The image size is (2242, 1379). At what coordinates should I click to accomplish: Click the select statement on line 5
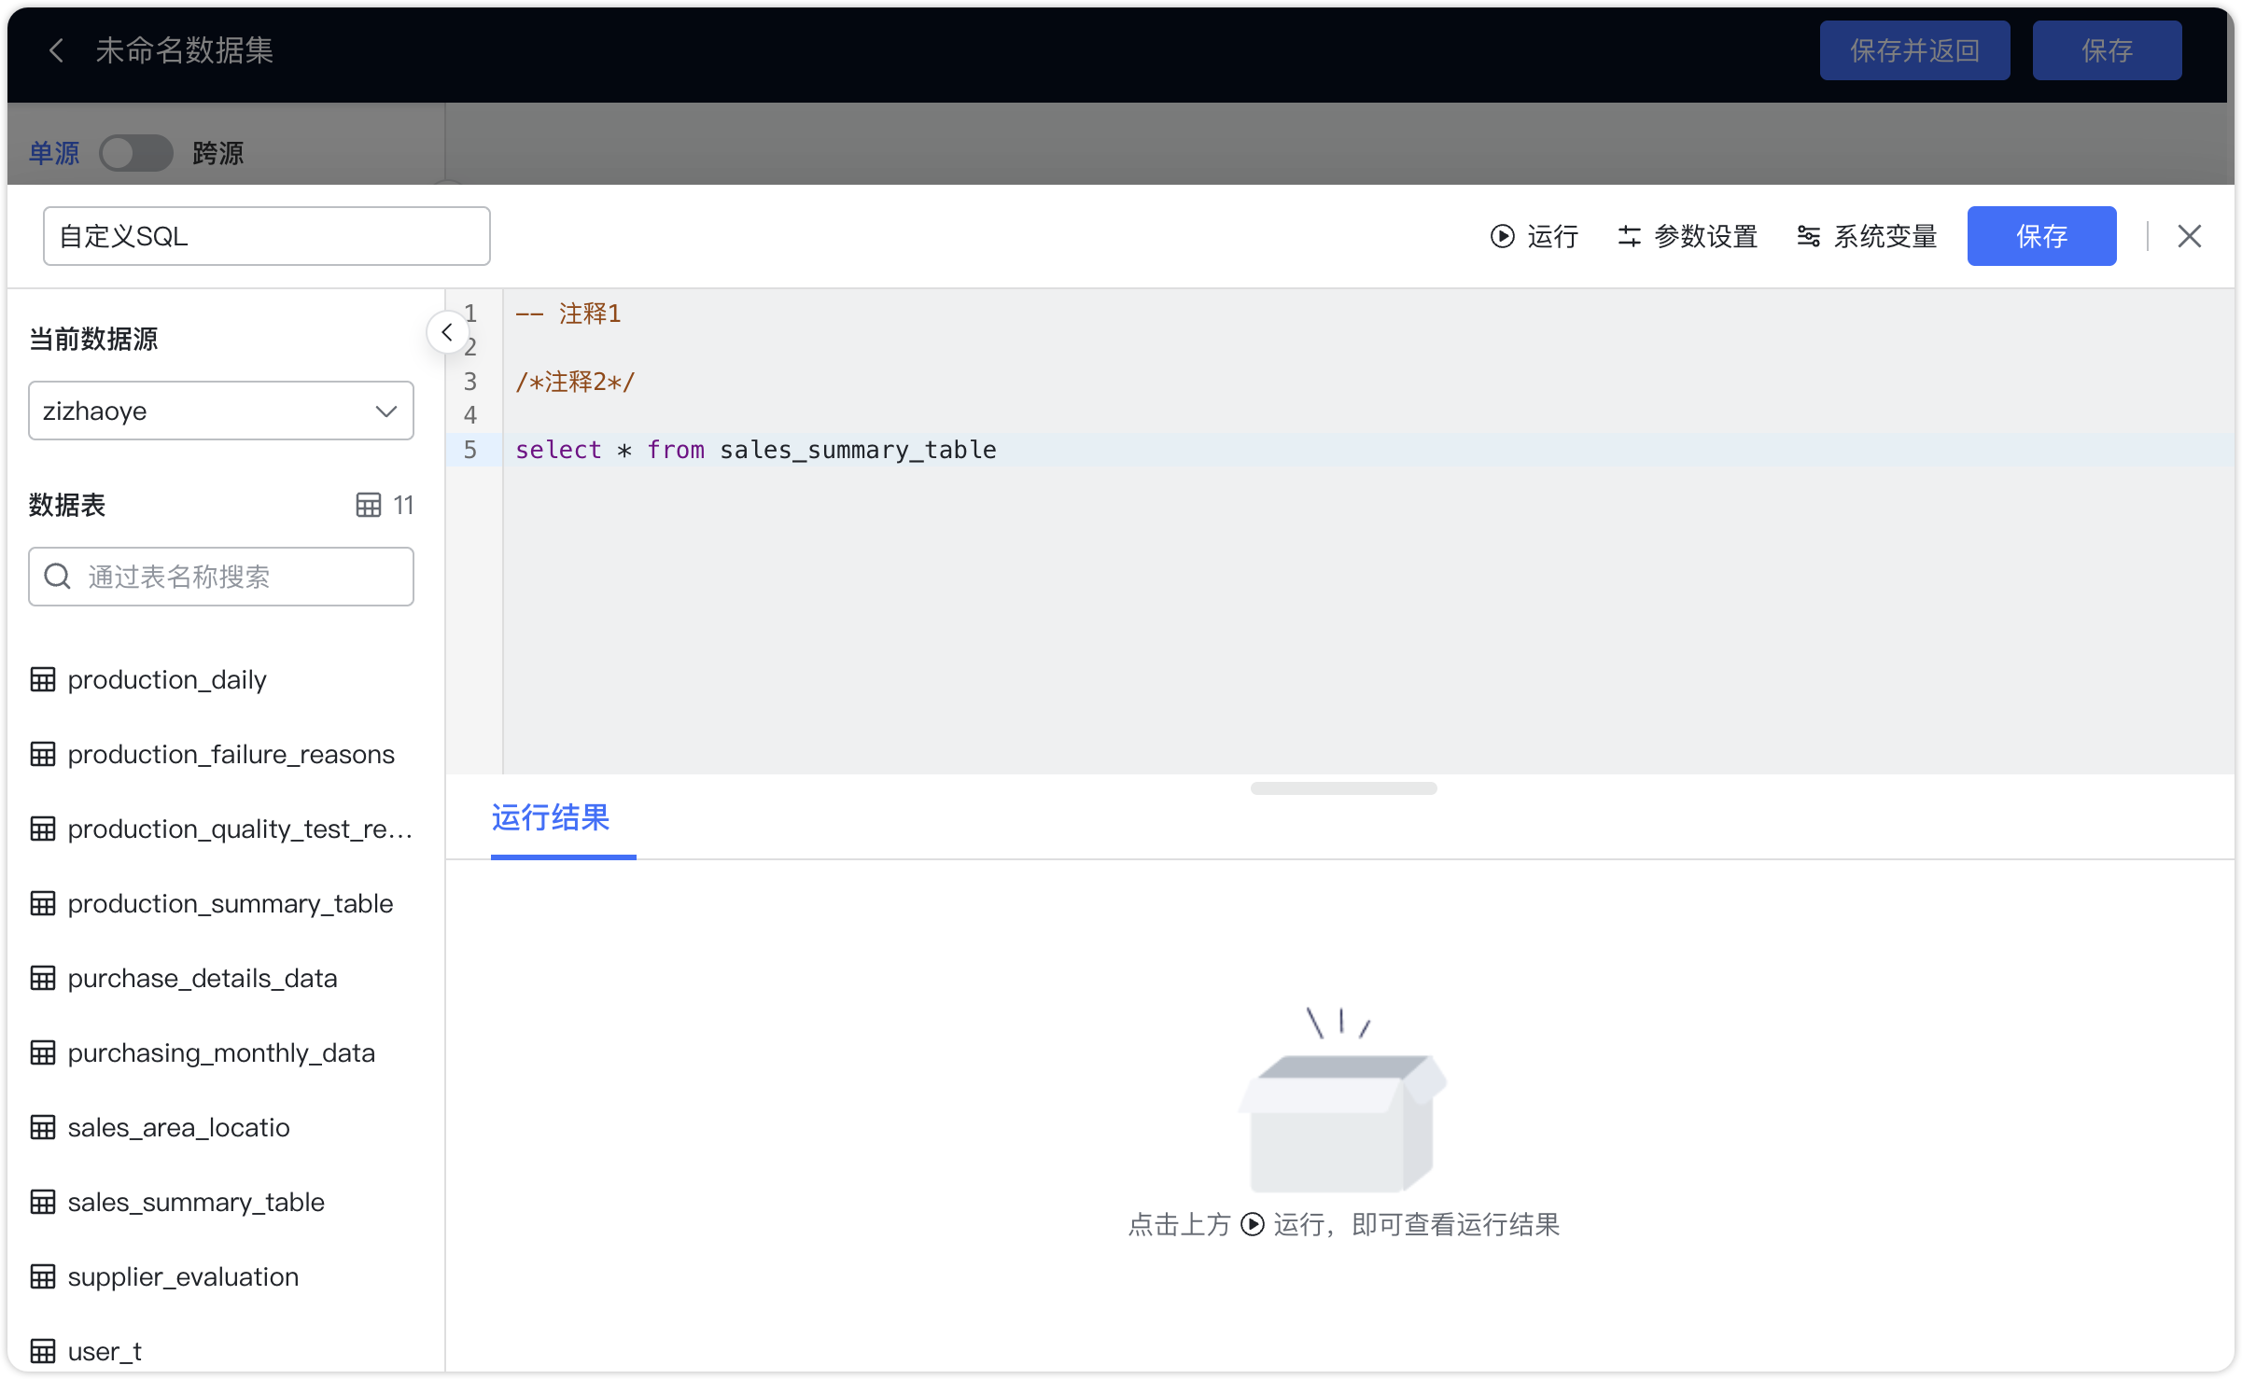[x=756, y=450]
